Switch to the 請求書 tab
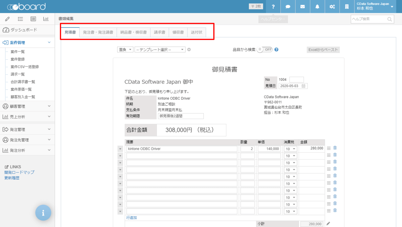402x227 pixels. click(159, 33)
